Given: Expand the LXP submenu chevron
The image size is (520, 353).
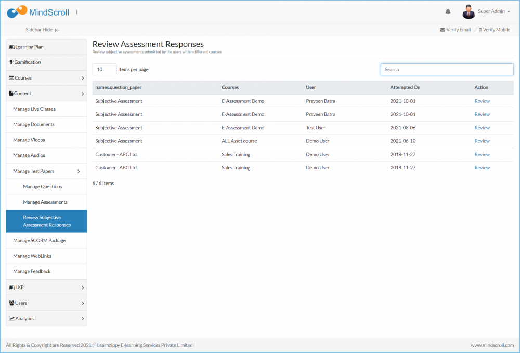Looking at the screenshot, I should (83, 287).
